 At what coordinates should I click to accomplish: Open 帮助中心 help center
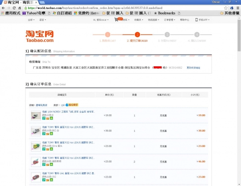click(x=184, y=20)
